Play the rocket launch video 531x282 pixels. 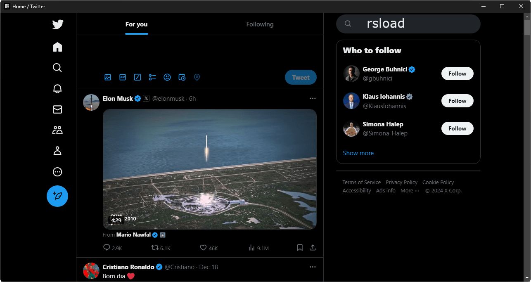tap(210, 169)
